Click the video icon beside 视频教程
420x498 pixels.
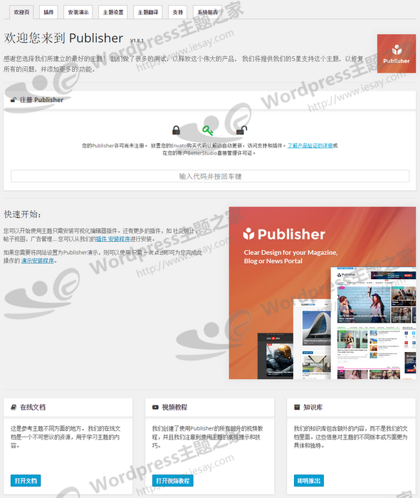point(155,408)
